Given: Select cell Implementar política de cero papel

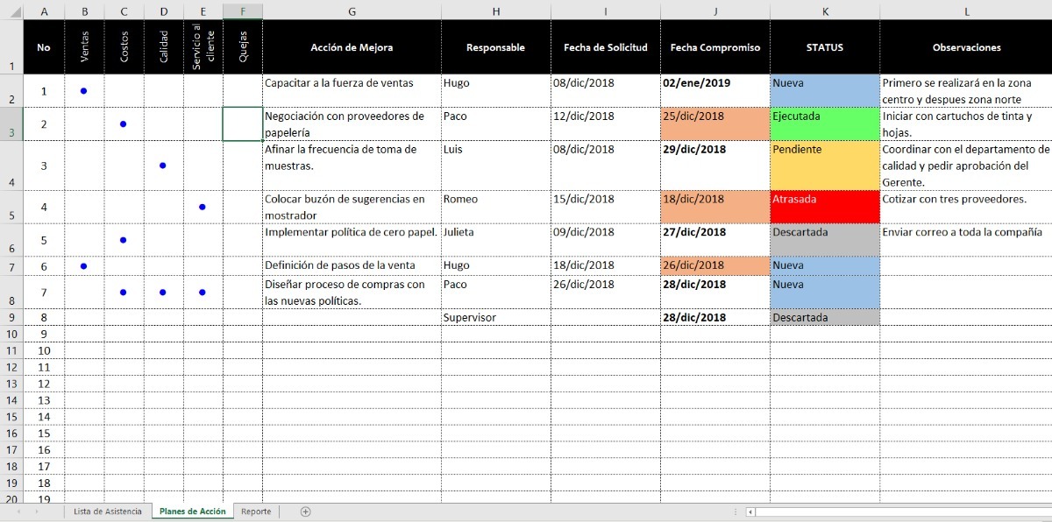Looking at the screenshot, I should [352, 240].
